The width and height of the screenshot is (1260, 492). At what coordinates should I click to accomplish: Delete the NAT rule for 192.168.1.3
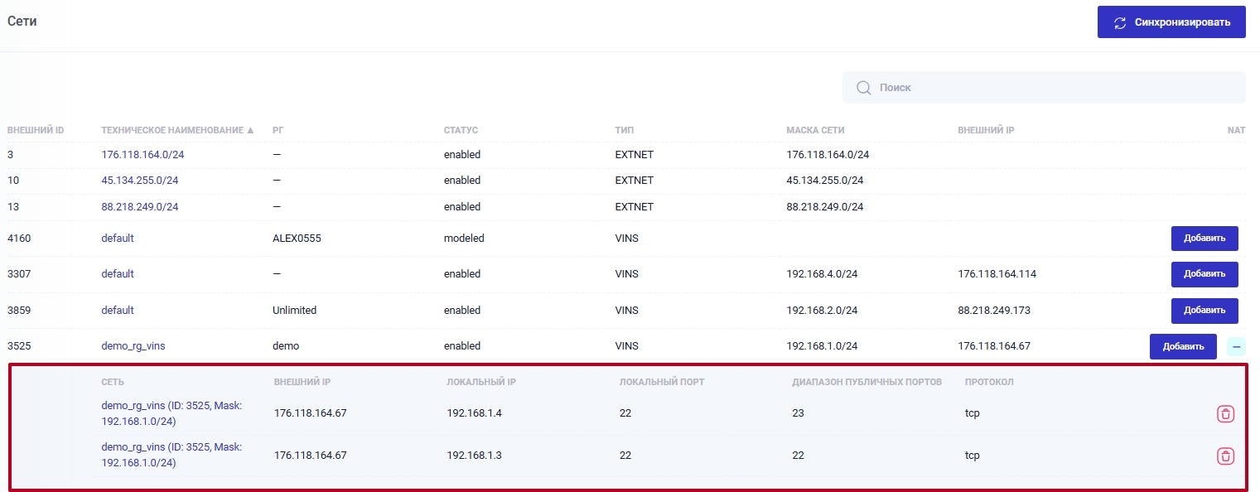1225,456
